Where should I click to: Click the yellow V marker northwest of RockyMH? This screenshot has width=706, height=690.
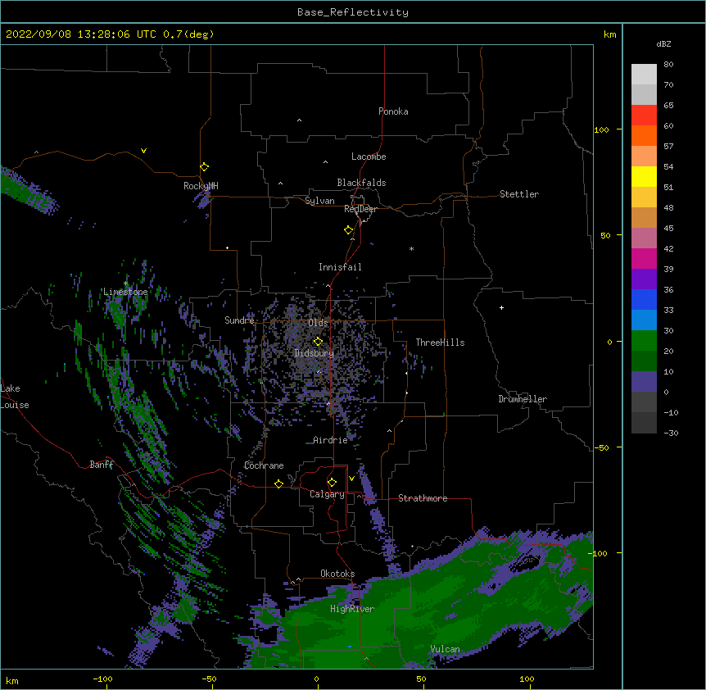pyautogui.click(x=143, y=151)
